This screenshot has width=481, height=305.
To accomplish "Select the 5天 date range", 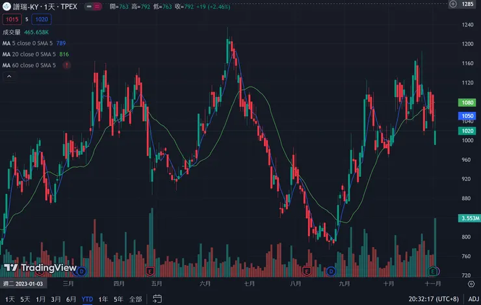I will pyautogui.click(x=25, y=299).
